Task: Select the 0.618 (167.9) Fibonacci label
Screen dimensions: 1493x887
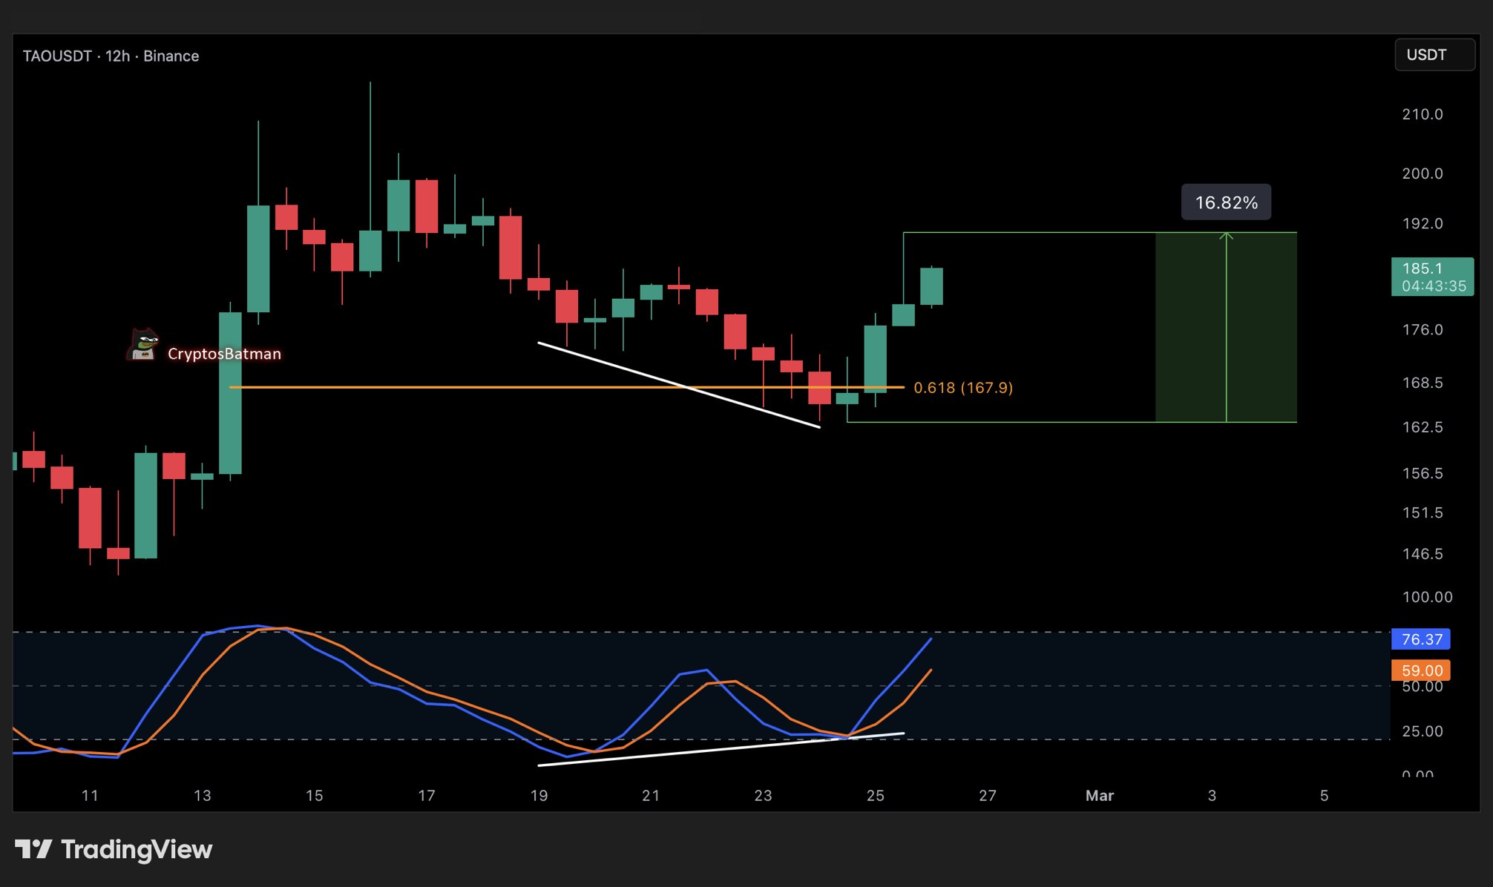Action: click(962, 388)
